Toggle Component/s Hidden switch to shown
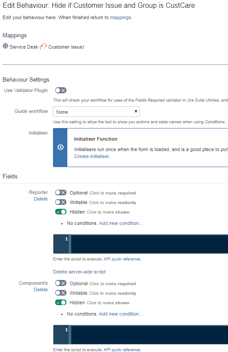The width and height of the screenshot is (228, 352). tap(61, 303)
